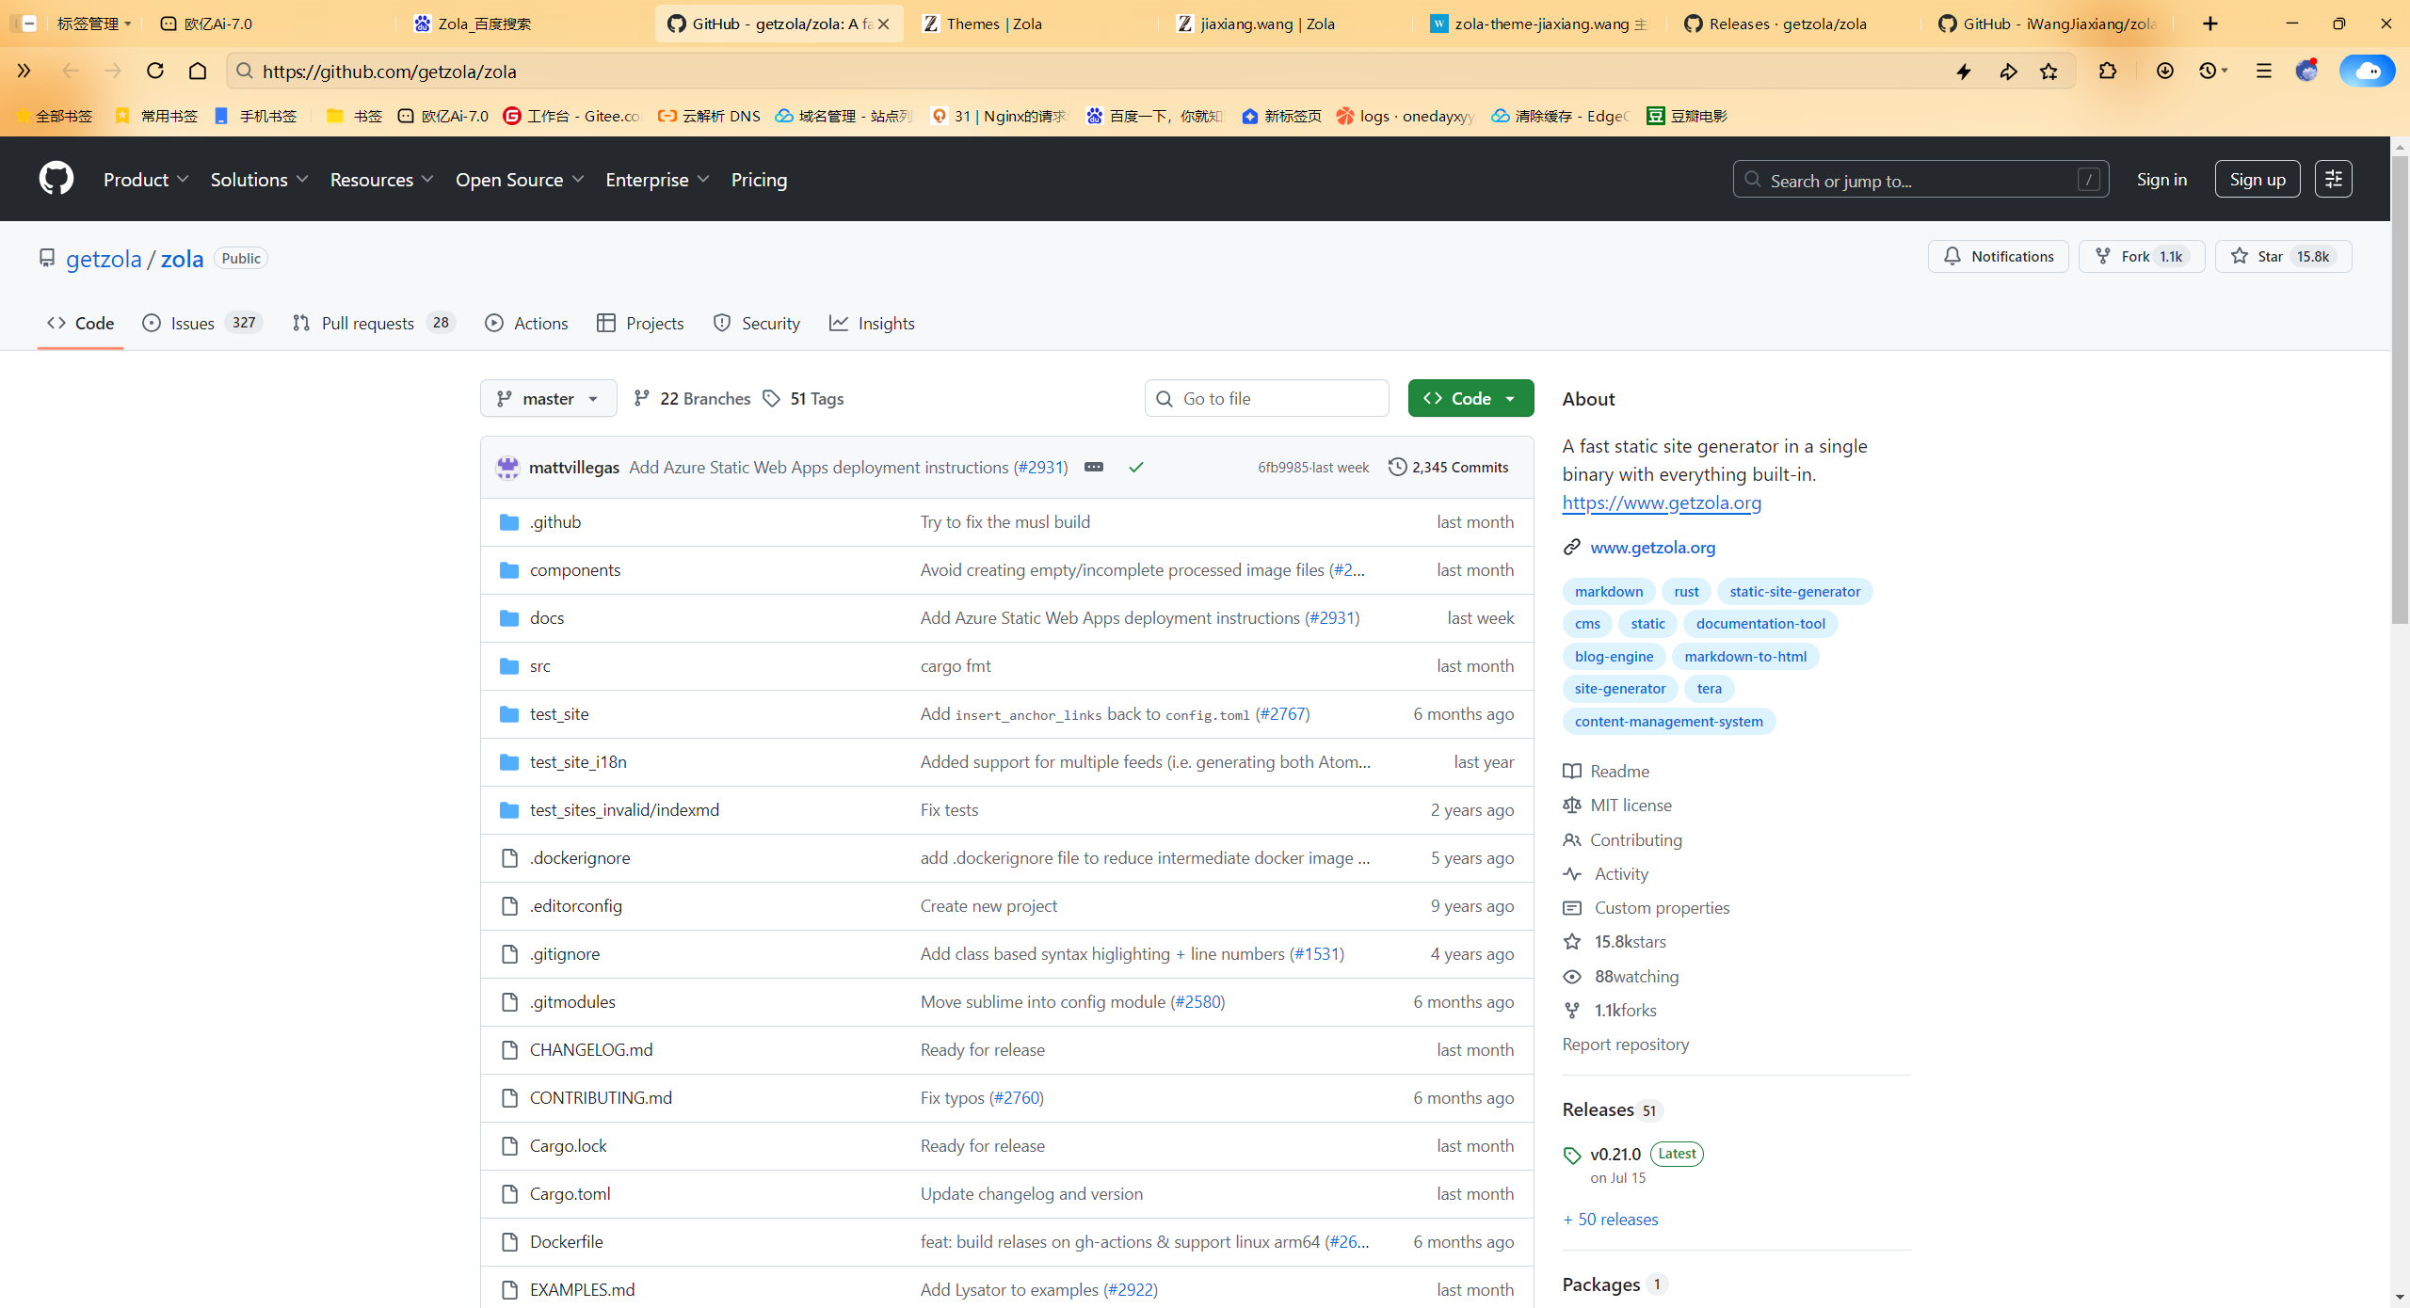Click the Sign up button
This screenshot has height=1308, width=2410.
tap(2257, 180)
